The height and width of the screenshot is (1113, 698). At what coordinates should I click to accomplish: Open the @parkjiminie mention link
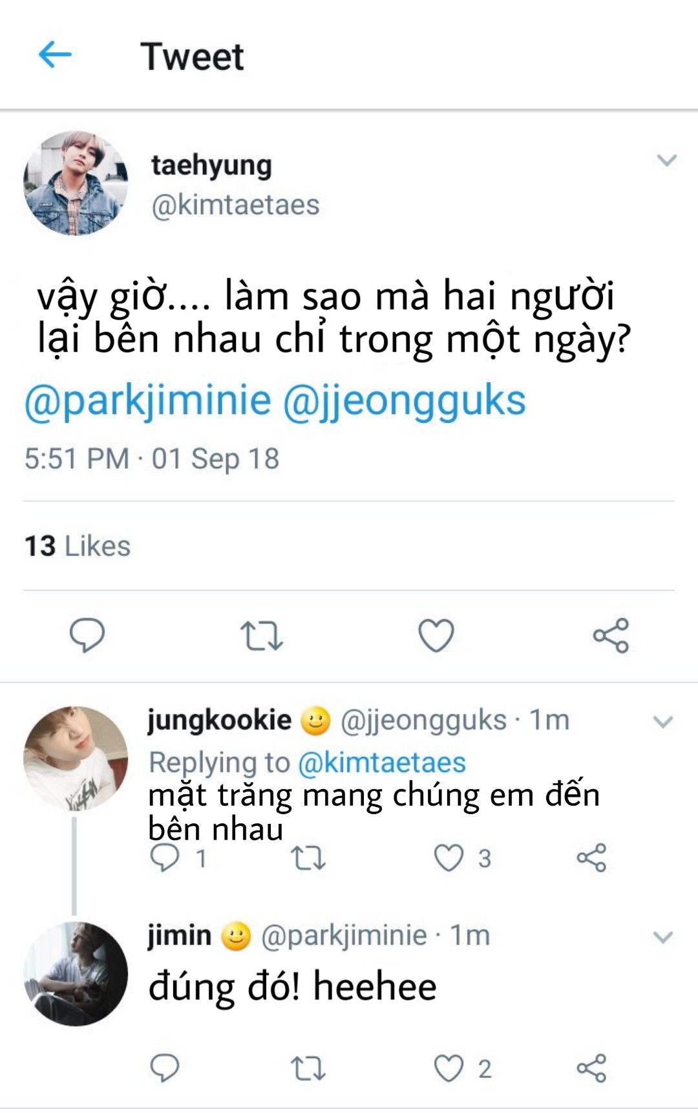(147, 401)
